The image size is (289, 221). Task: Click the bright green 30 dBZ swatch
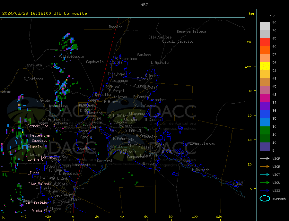pyautogui.click(x=265, y=131)
